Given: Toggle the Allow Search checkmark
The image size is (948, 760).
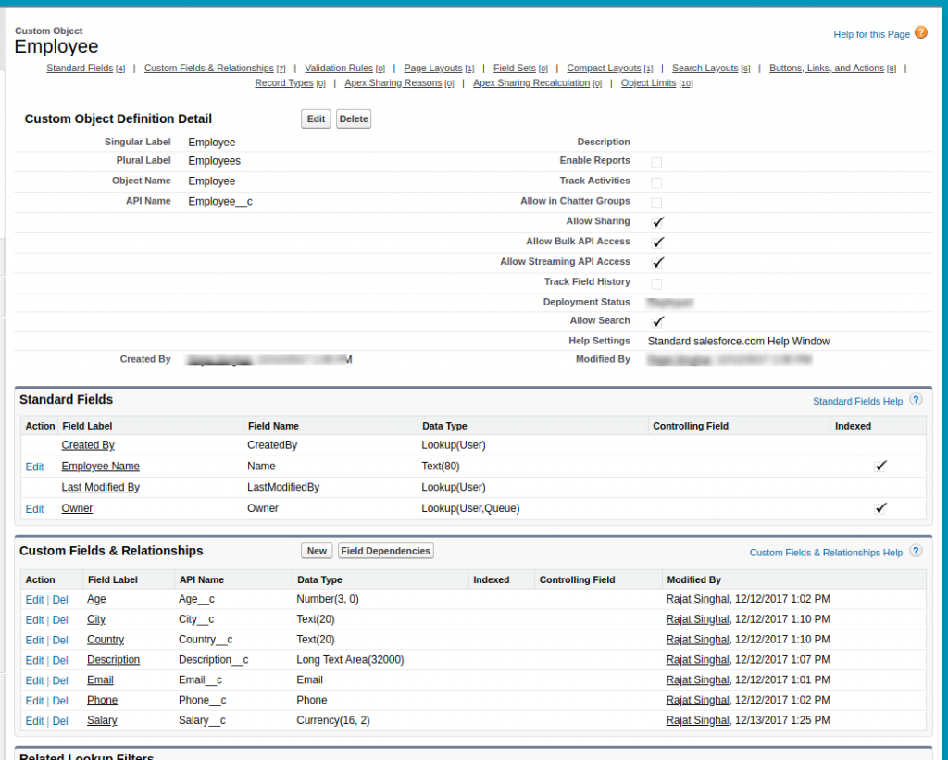Looking at the screenshot, I should coord(658,321).
